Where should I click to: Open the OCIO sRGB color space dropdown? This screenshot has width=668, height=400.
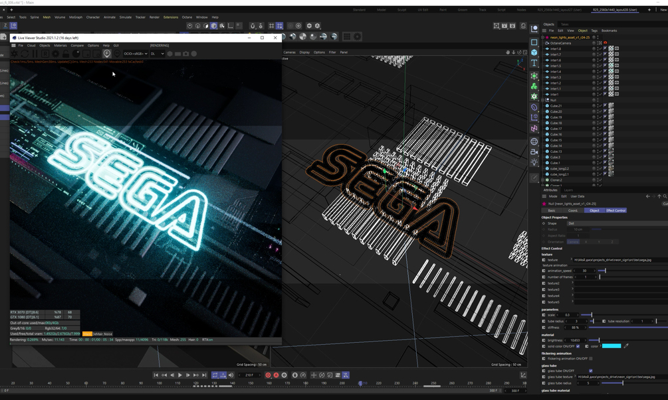(136, 54)
